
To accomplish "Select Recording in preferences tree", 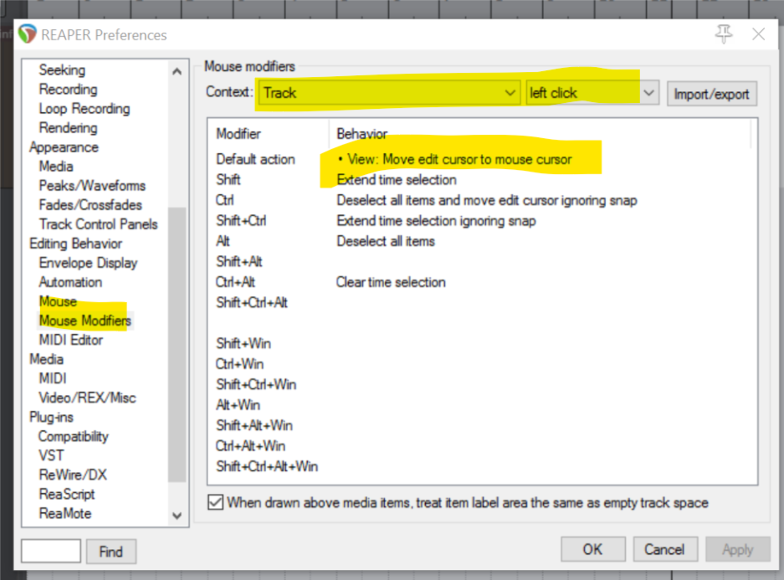I will (68, 89).
